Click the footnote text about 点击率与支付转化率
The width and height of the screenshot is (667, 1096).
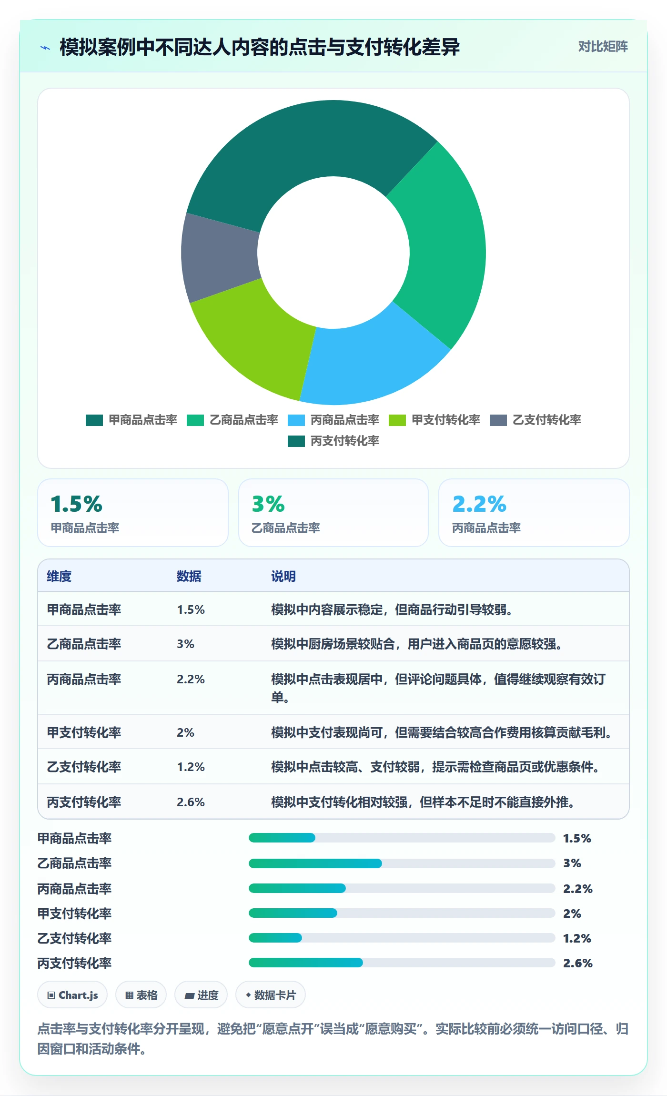tap(333, 1039)
